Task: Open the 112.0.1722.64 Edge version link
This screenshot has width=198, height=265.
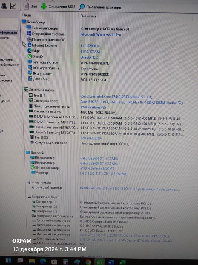Action: coord(90,52)
